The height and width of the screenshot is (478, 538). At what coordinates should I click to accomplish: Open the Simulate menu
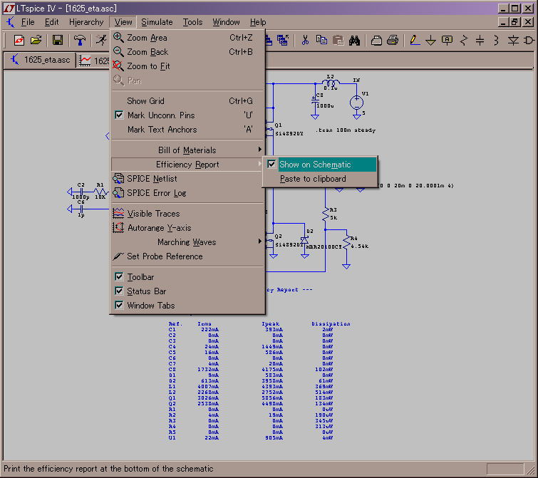[x=157, y=22]
